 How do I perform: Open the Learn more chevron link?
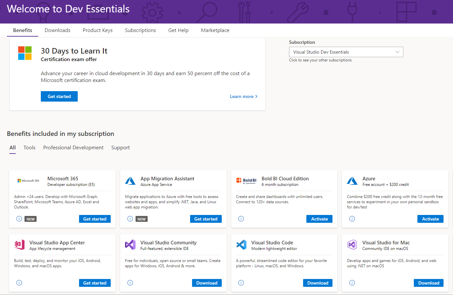(244, 96)
